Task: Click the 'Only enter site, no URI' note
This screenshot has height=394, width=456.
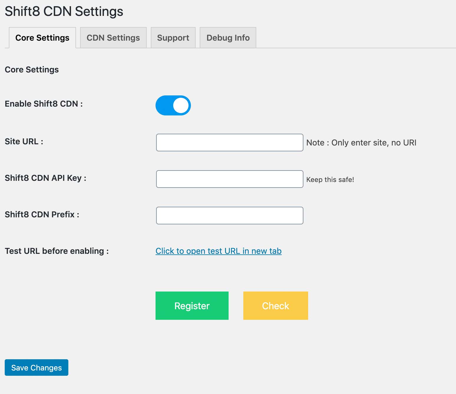Action: 361,143
